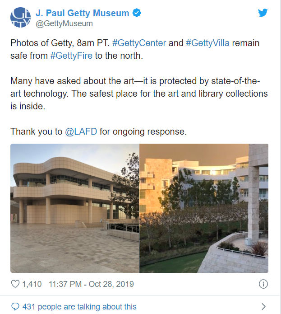
Task: Open the 11:37 PM - Oct 28, 2019 timestamp
Action: [x=92, y=284]
